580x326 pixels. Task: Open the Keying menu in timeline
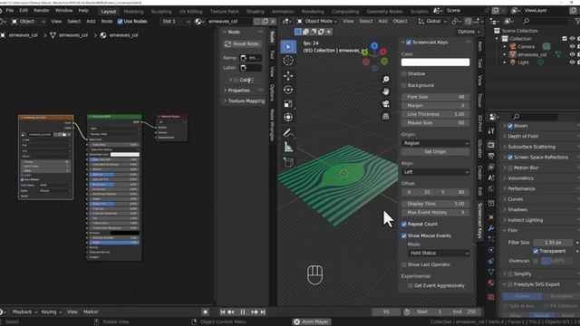[51, 312]
